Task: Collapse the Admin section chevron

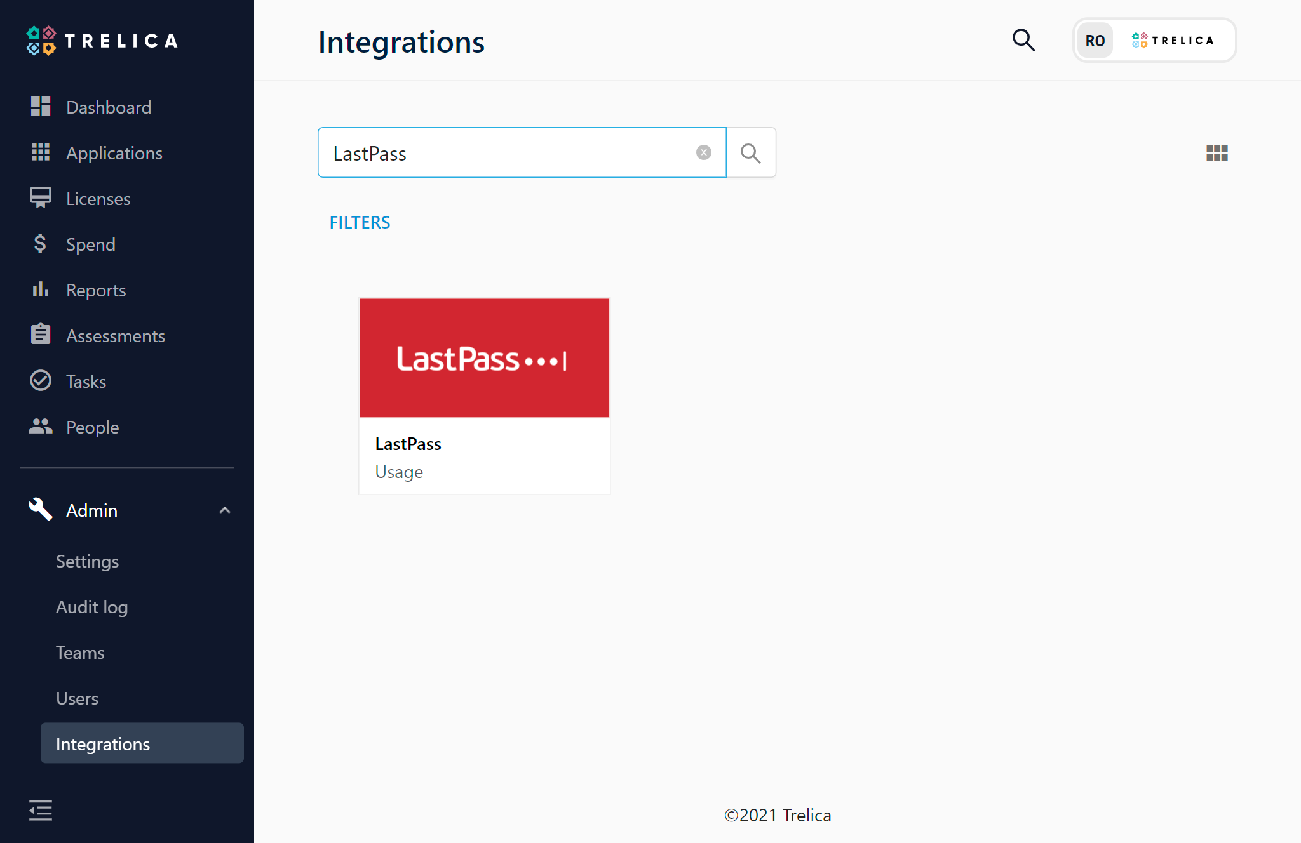Action: click(x=224, y=510)
